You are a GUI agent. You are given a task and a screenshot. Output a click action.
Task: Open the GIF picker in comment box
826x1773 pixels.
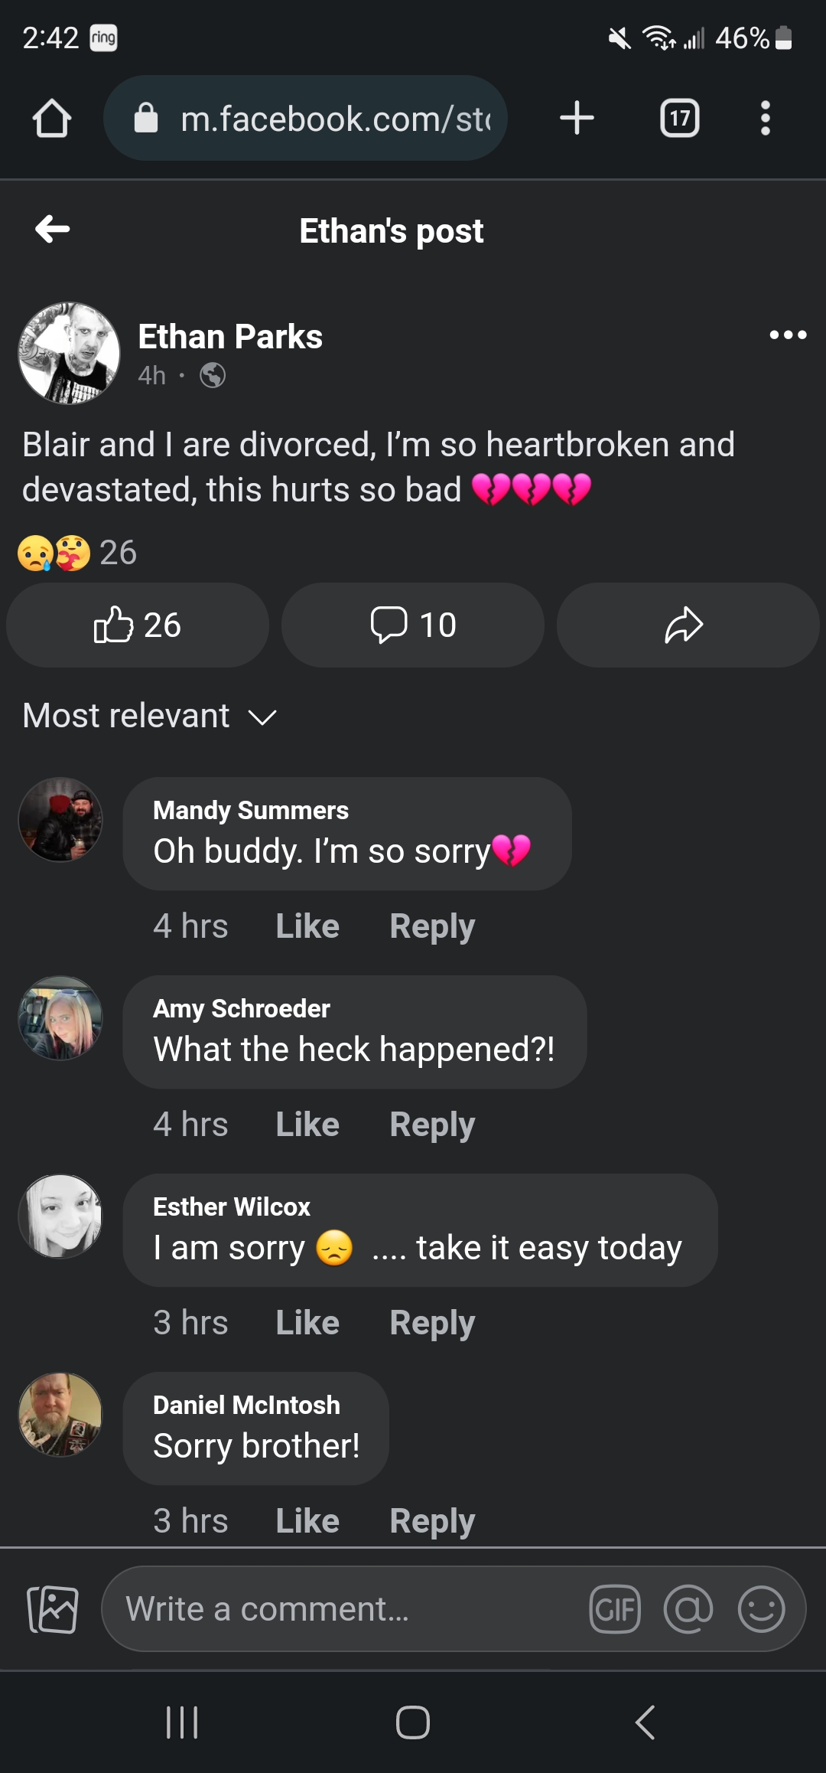pyautogui.click(x=615, y=1608)
